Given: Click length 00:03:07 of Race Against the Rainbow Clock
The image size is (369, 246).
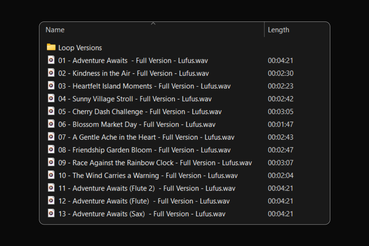Looking at the screenshot, I should pos(280,163).
